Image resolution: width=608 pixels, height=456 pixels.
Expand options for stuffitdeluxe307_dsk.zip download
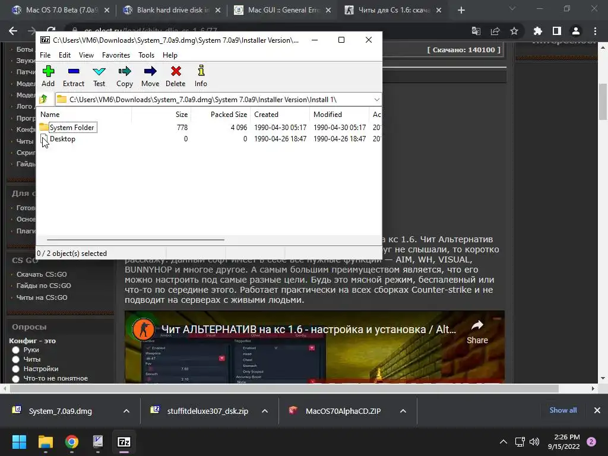tap(265, 411)
